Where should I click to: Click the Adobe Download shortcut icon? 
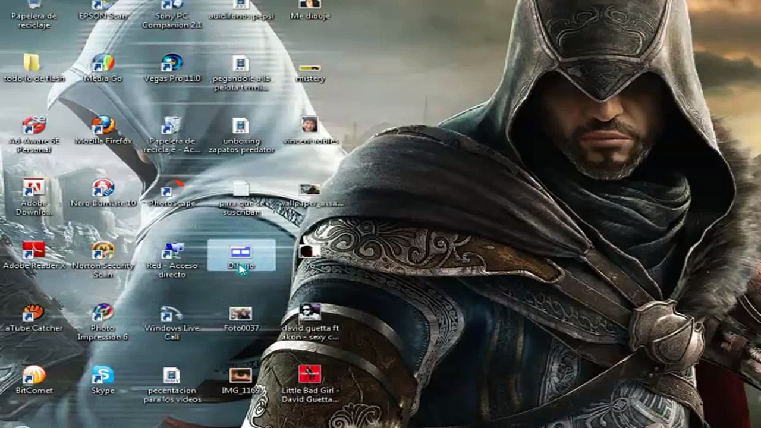point(34,188)
